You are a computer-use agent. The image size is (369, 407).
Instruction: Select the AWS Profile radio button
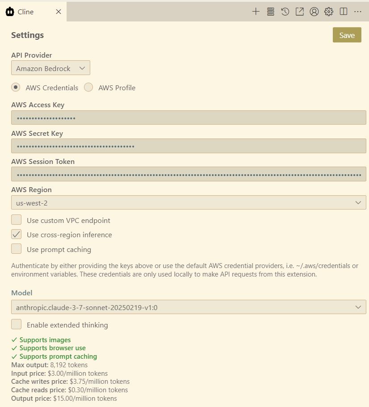(x=88, y=88)
